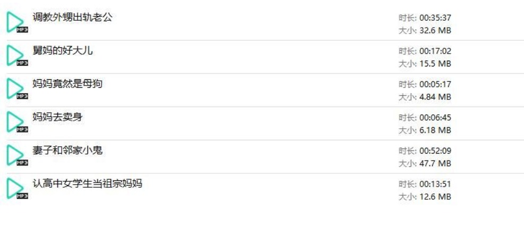This screenshot has width=524, height=243.
Task: Play the 47.7 MB audio file
Action: [16, 155]
